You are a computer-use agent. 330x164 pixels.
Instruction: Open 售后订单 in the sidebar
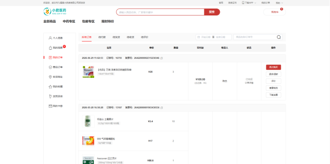(56, 67)
